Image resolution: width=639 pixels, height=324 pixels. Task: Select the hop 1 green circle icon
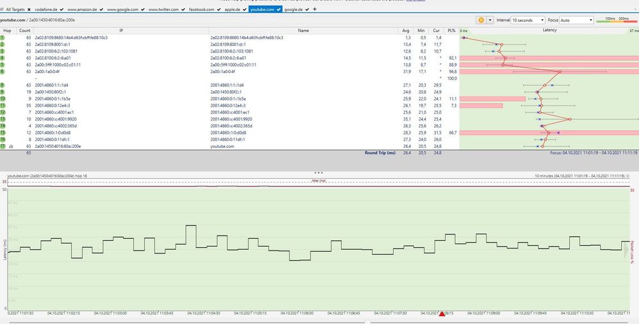click(x=3, y=38)
